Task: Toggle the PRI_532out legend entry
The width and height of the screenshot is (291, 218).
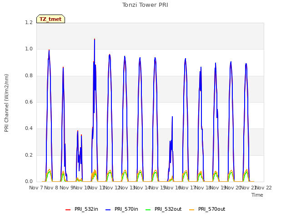Action: [164, 209]
